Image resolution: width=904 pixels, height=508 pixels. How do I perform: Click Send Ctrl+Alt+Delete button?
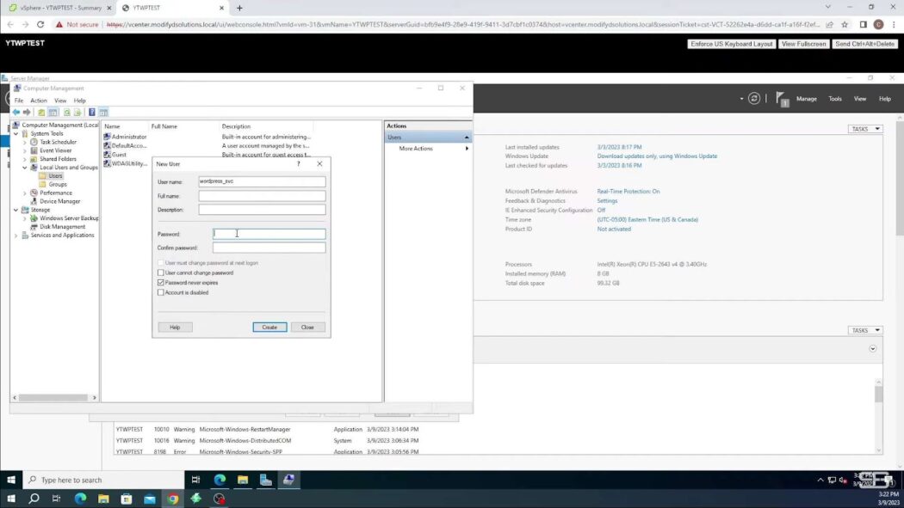(864, 44)
